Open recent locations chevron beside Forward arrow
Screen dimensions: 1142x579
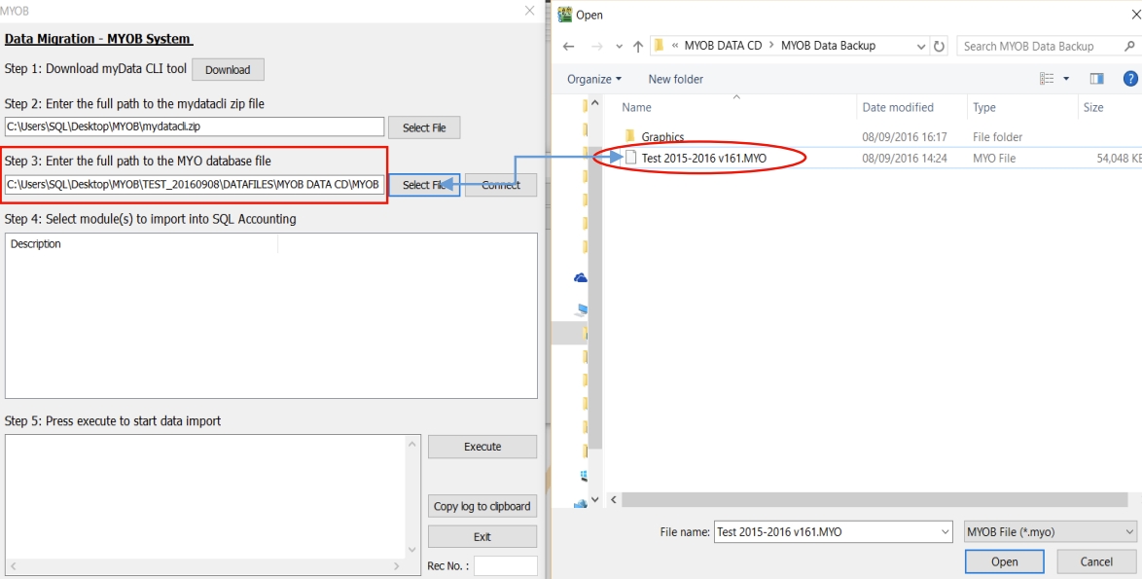pyautogui.click(x=617, y=47)
